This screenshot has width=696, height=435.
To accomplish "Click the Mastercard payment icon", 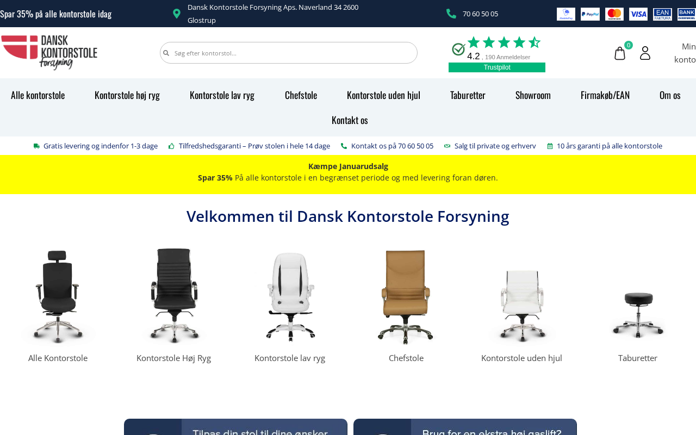I will (x=614, y=14).
